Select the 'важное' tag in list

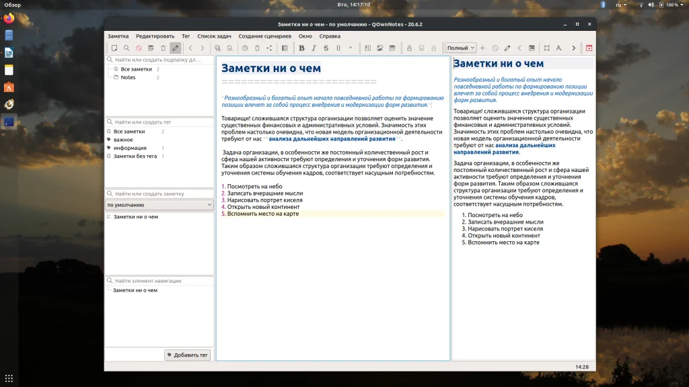coord(123,140)
